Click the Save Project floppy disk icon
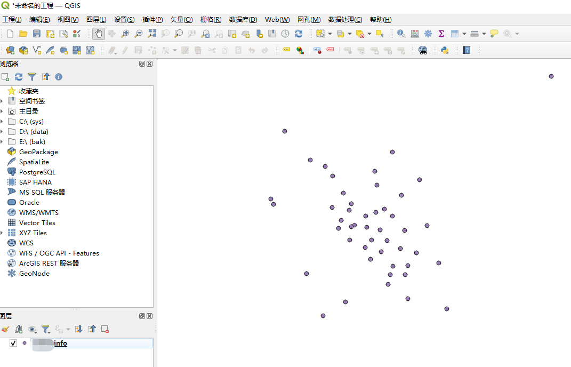Viewport: 571px width, 367px height. [x=37, y=34]
